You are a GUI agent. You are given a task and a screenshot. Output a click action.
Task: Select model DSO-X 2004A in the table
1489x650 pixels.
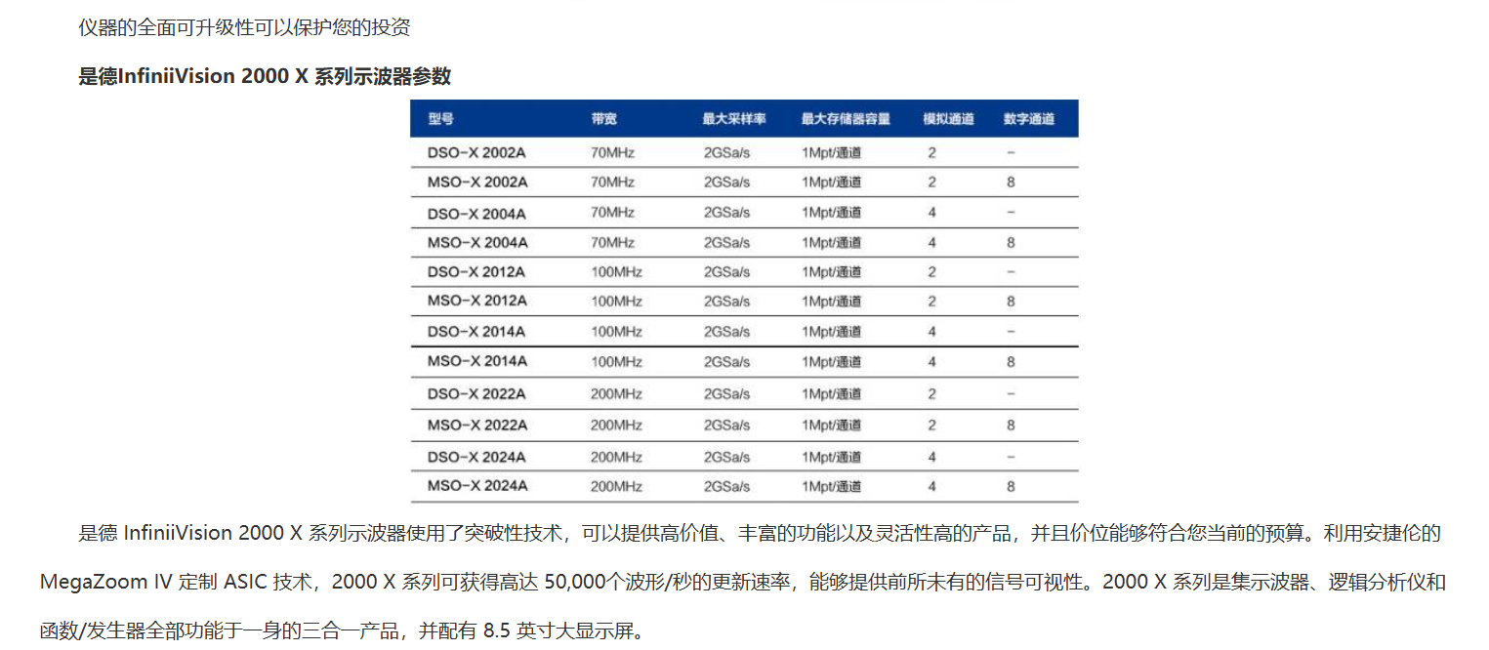477,213
